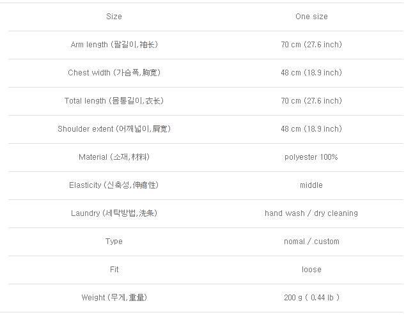
Task: Click the arm length value "70 cm (27.6 inch)"
Action: point(311,45)
